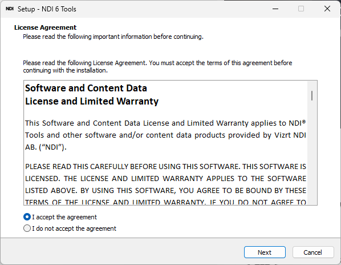Click the paragraph mentioning Vizrt NDI AB
This screenshot has width=341, height=265.
coord(165,135)
